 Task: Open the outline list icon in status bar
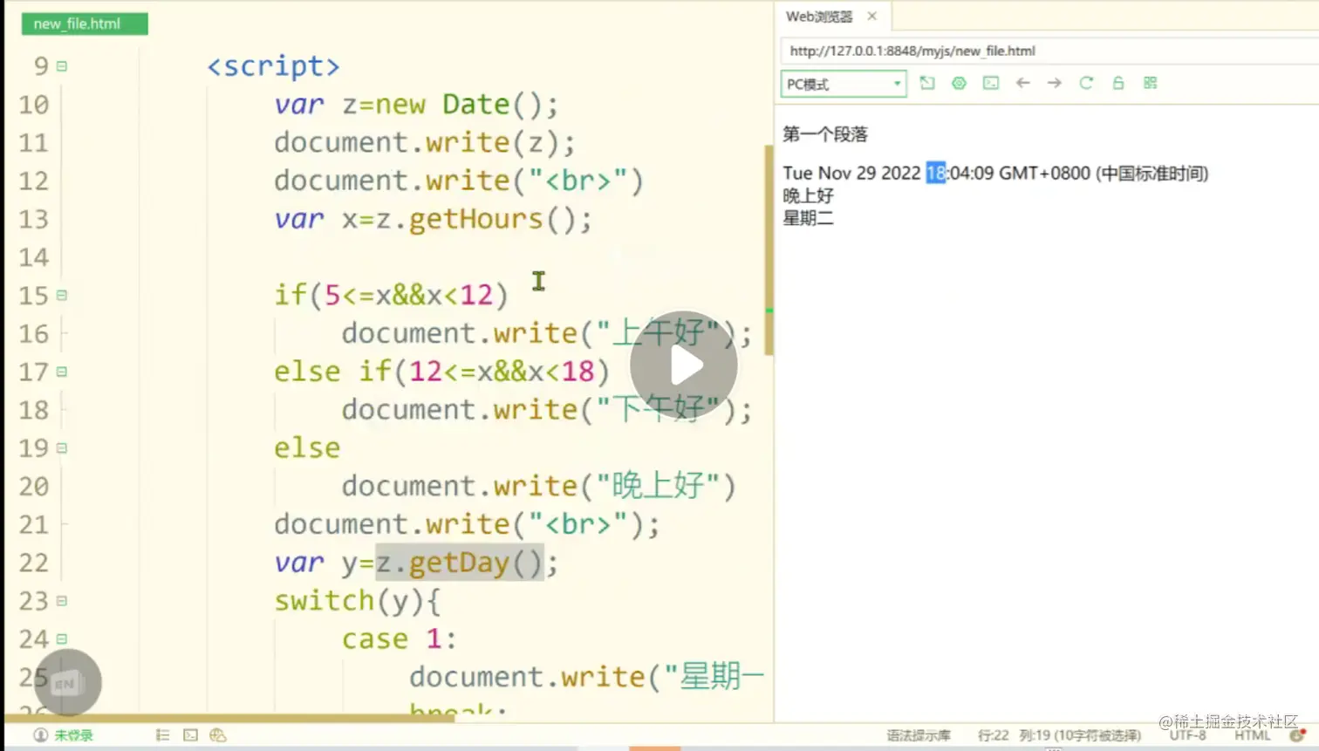point(162,735)
